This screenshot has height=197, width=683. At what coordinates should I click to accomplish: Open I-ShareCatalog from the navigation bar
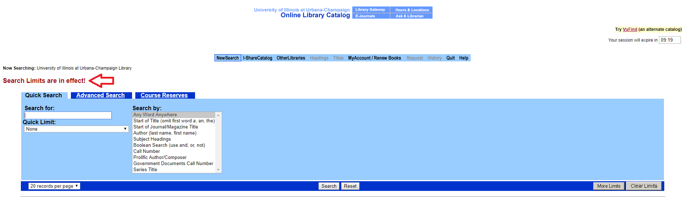pyautogui.click(x=257, y=58)
